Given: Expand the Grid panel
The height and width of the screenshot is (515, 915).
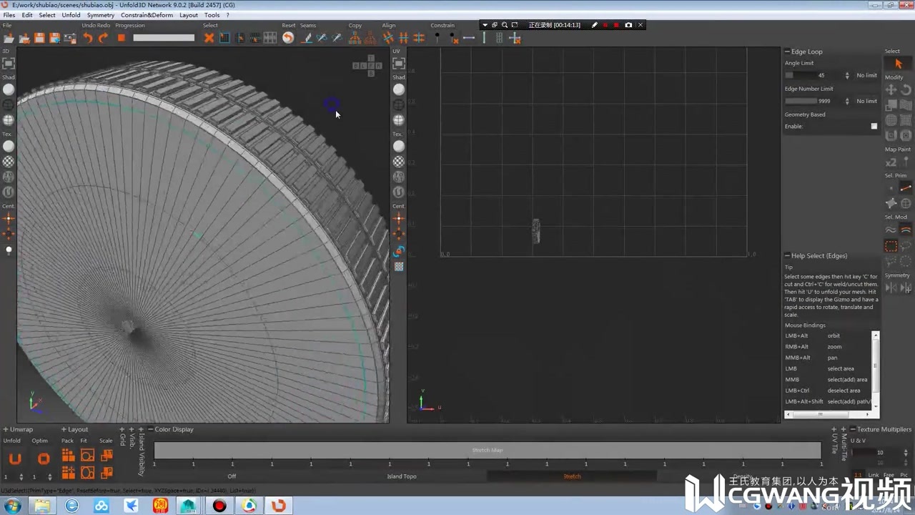Looking at the screenshot, I should (x=122, y=430).
